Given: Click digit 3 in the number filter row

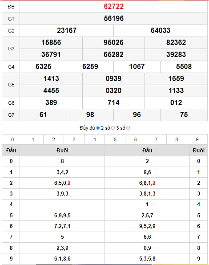Looking at the screenshot, I should [x=74, y=139].
